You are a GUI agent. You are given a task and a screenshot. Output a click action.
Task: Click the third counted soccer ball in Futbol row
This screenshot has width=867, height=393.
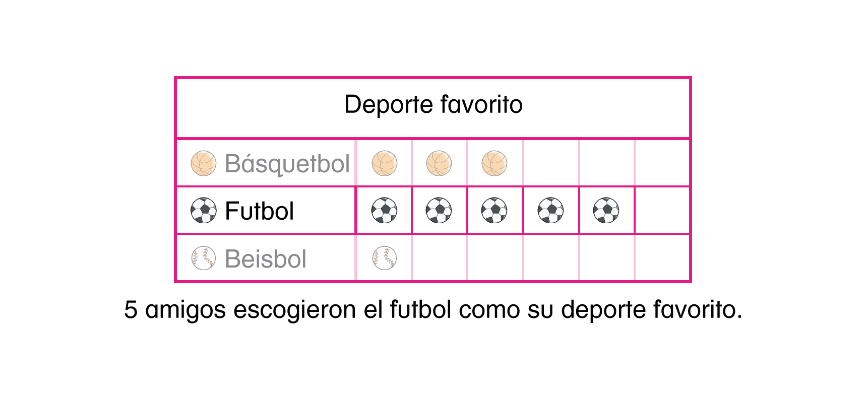pos(494,211)
